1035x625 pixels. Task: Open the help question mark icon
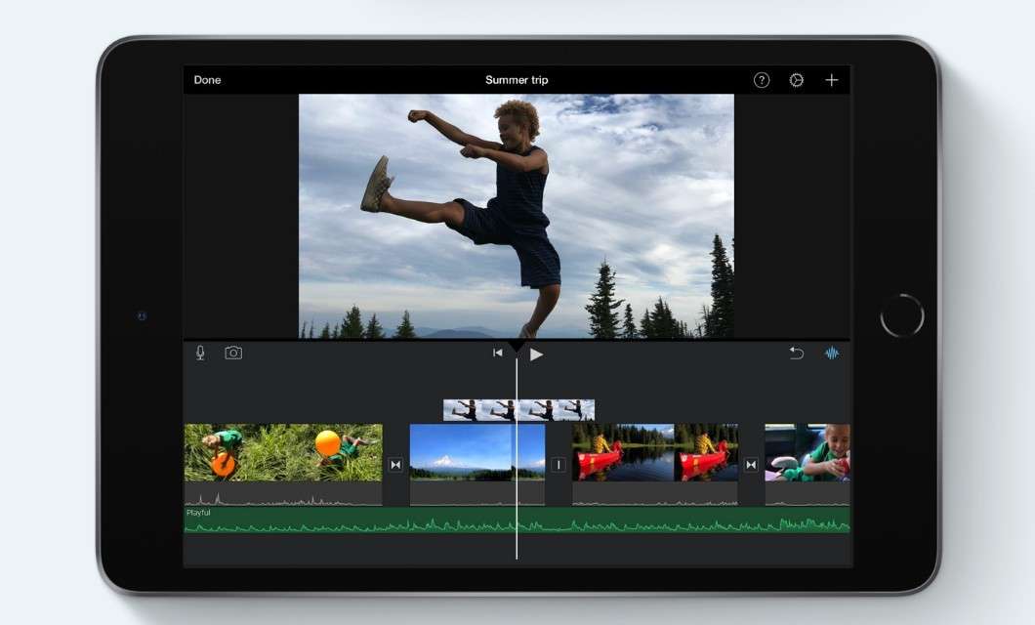tap(761, 80)
